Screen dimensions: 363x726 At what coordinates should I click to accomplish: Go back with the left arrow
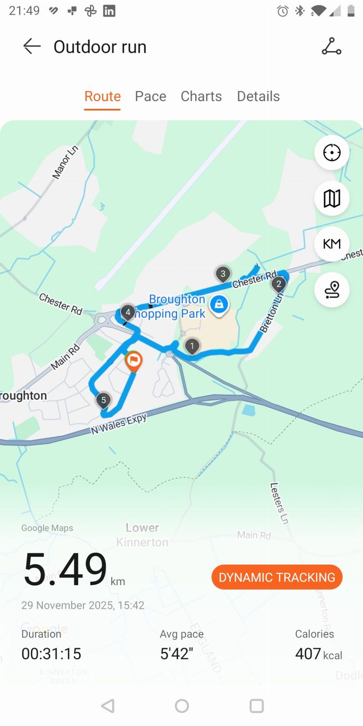32,47
